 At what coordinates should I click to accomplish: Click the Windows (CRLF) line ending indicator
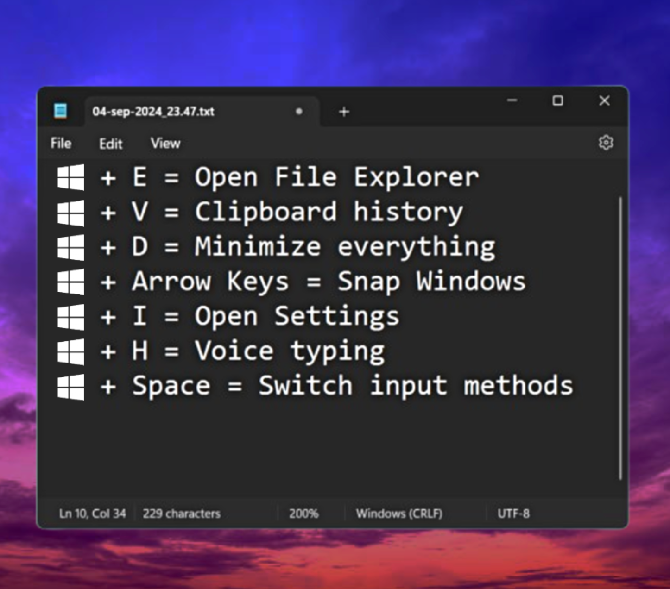coord(399,514)
